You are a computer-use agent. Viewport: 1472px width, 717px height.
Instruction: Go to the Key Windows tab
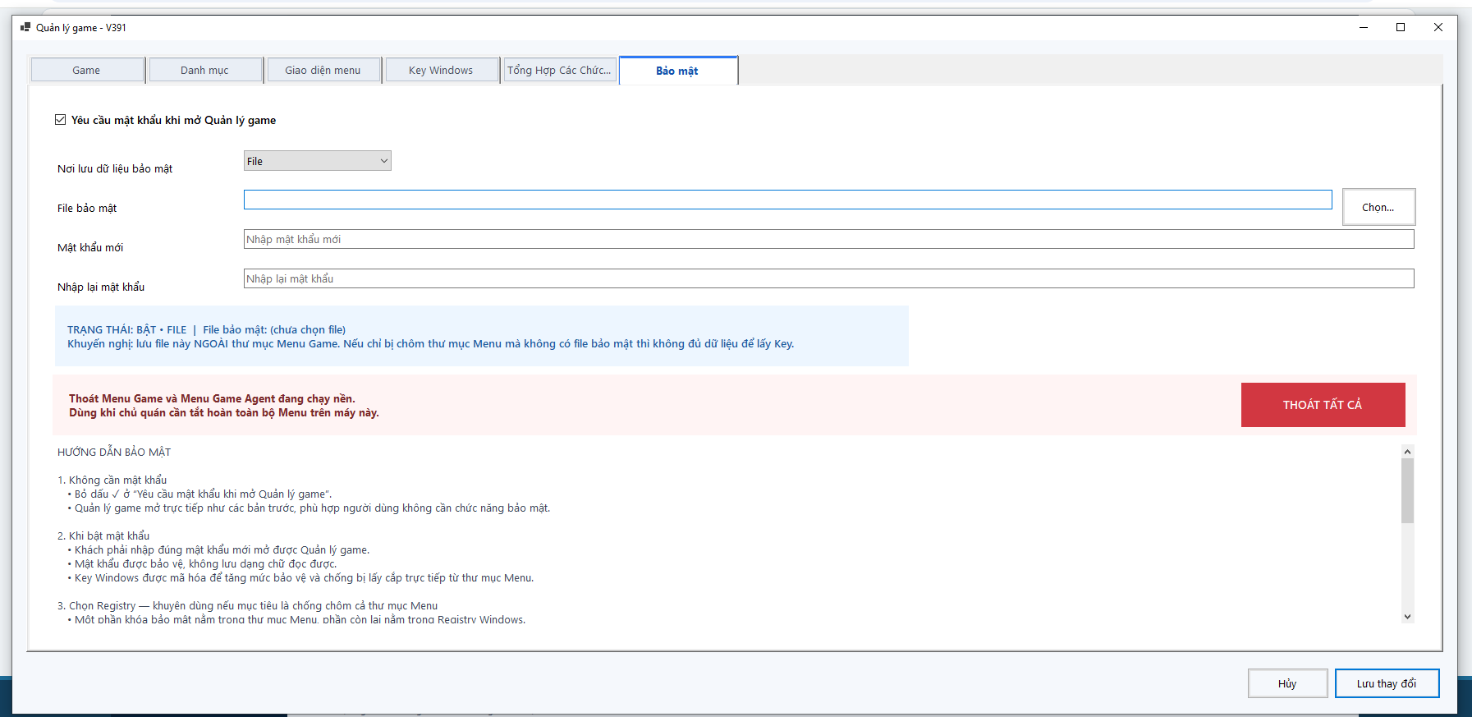pyautogui.click(x=442, y=71)
